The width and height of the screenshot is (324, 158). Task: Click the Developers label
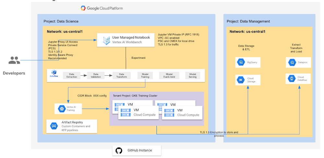point(14,73)
